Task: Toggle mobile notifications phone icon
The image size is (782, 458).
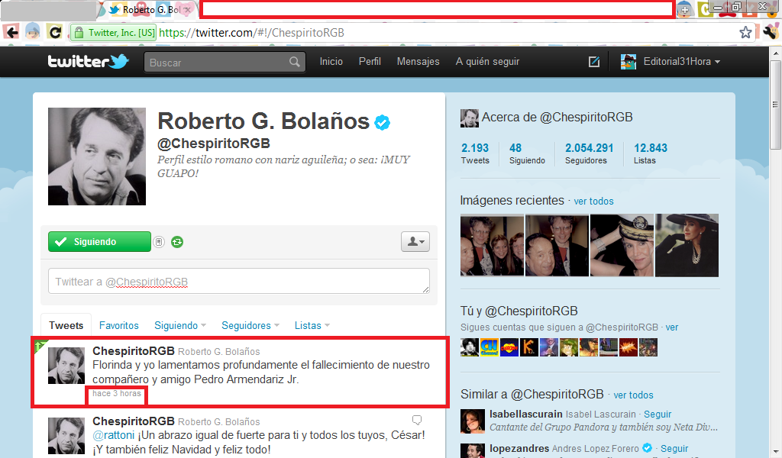Action: [x=159, y=242]
